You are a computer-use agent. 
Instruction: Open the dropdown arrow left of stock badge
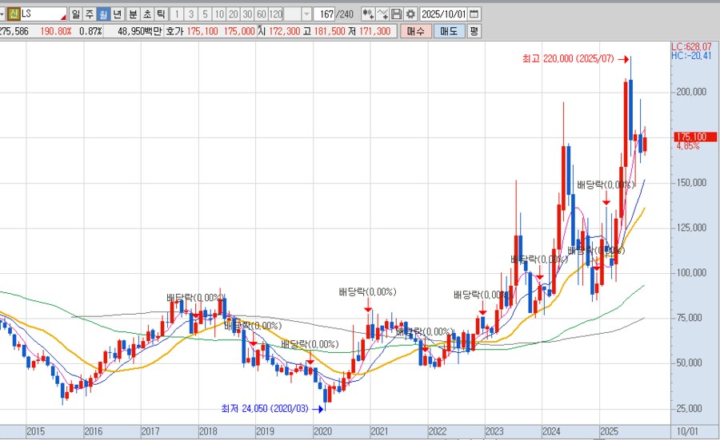click(3, 14)
